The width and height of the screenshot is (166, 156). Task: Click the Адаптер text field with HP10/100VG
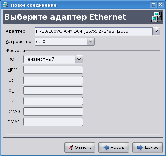coord(93,31)
